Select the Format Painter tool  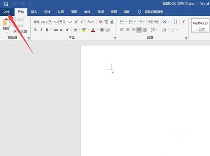point(20,32)
